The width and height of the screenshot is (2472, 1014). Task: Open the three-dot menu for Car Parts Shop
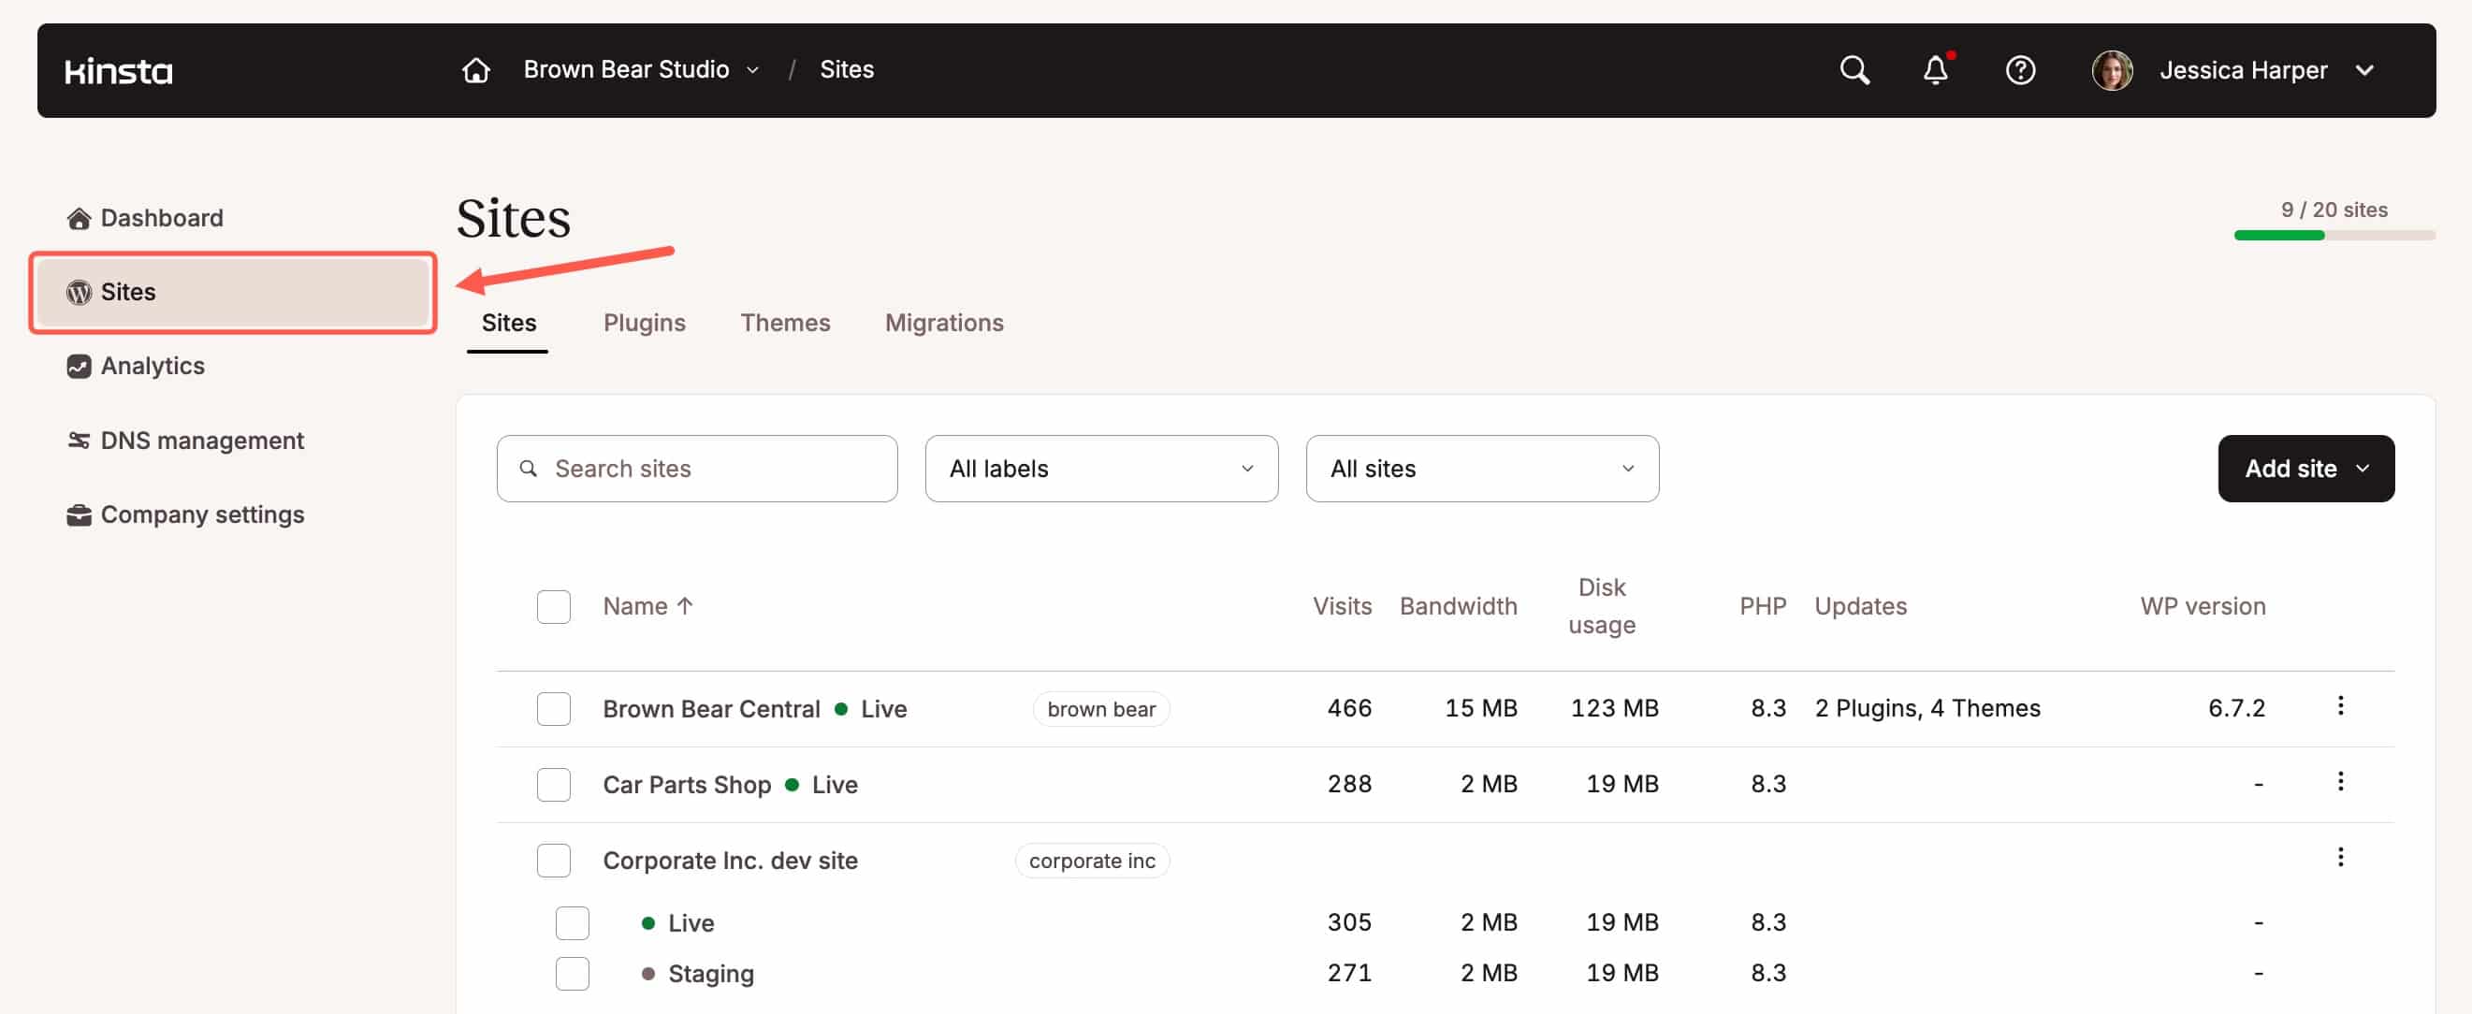click(2339, 781)
